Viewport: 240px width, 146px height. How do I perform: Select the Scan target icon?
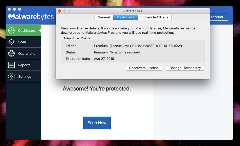pyautogui.click(x=12, y=42)
